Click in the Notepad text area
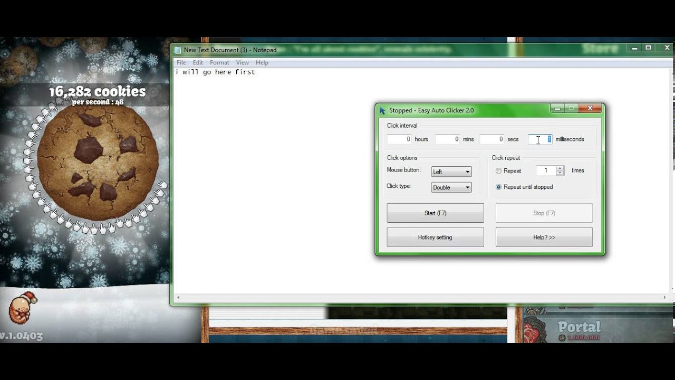675x380 pixels. [x=422, y=179]
